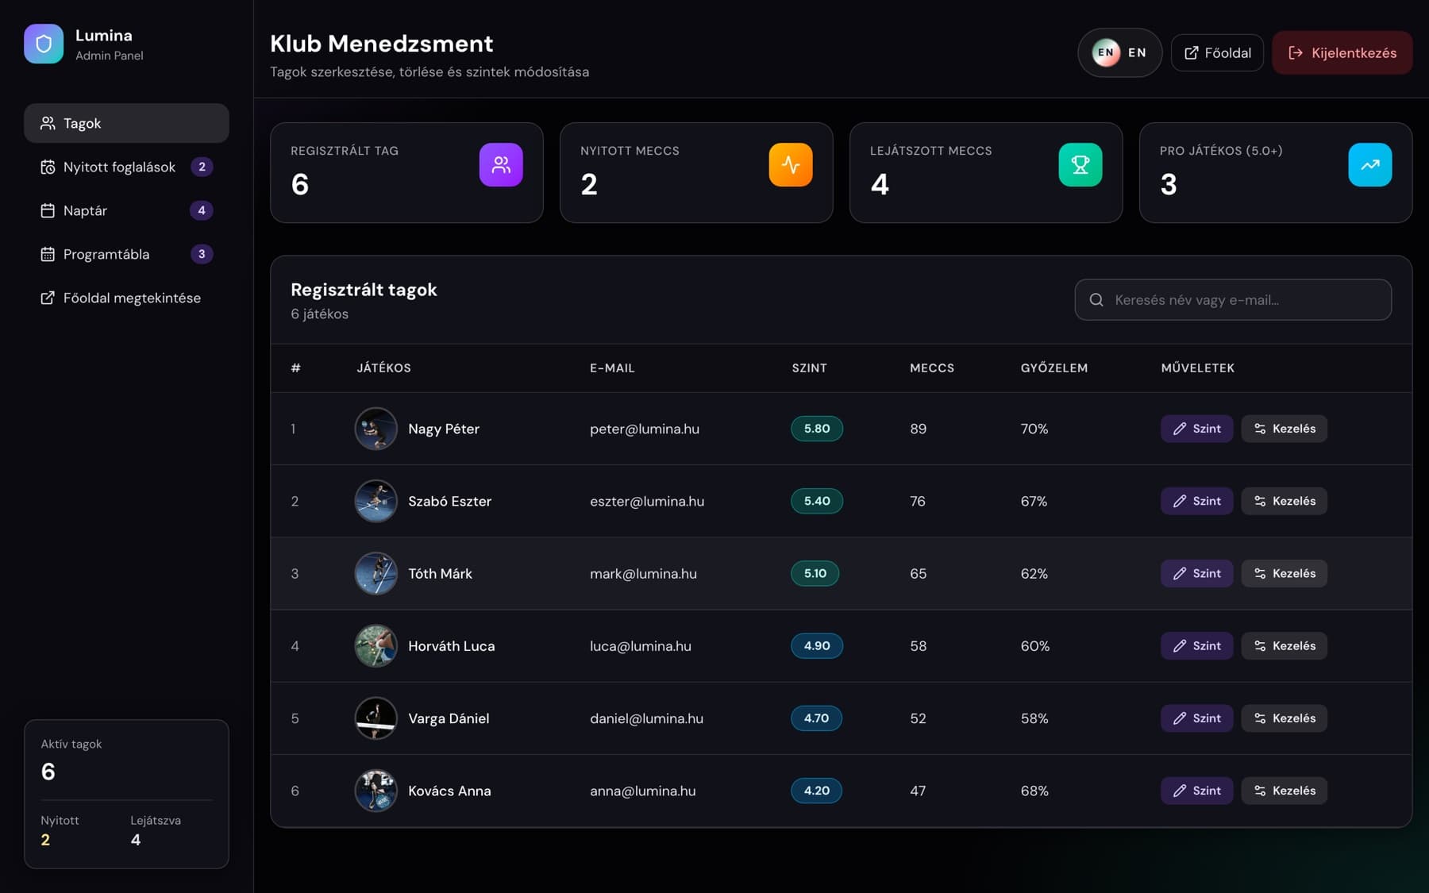Viewport: 1429px width, 893px height.
Task: Click the GYŐZELEM column header
Action: point(1054,368)
